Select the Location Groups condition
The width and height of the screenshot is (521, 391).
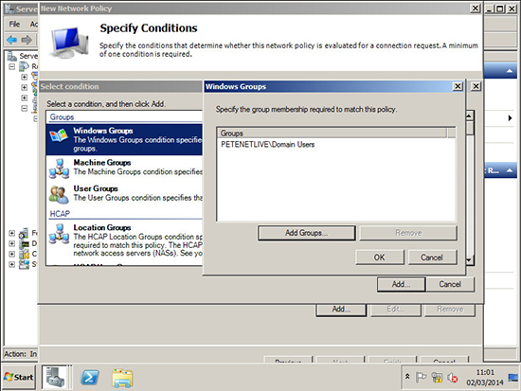124,240
